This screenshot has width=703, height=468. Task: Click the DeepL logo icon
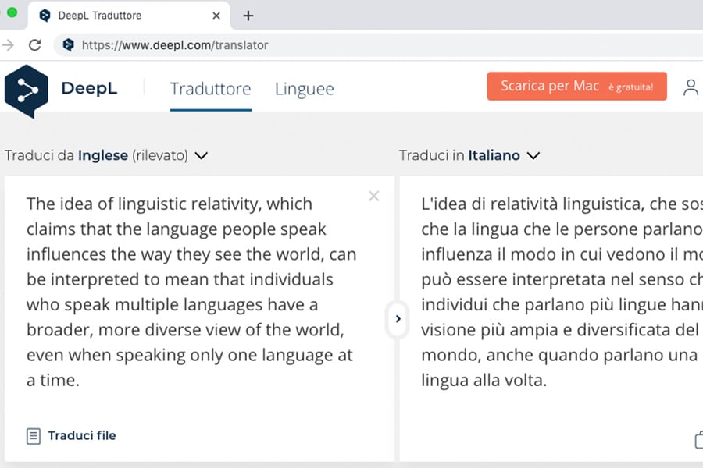click(26, 90)
